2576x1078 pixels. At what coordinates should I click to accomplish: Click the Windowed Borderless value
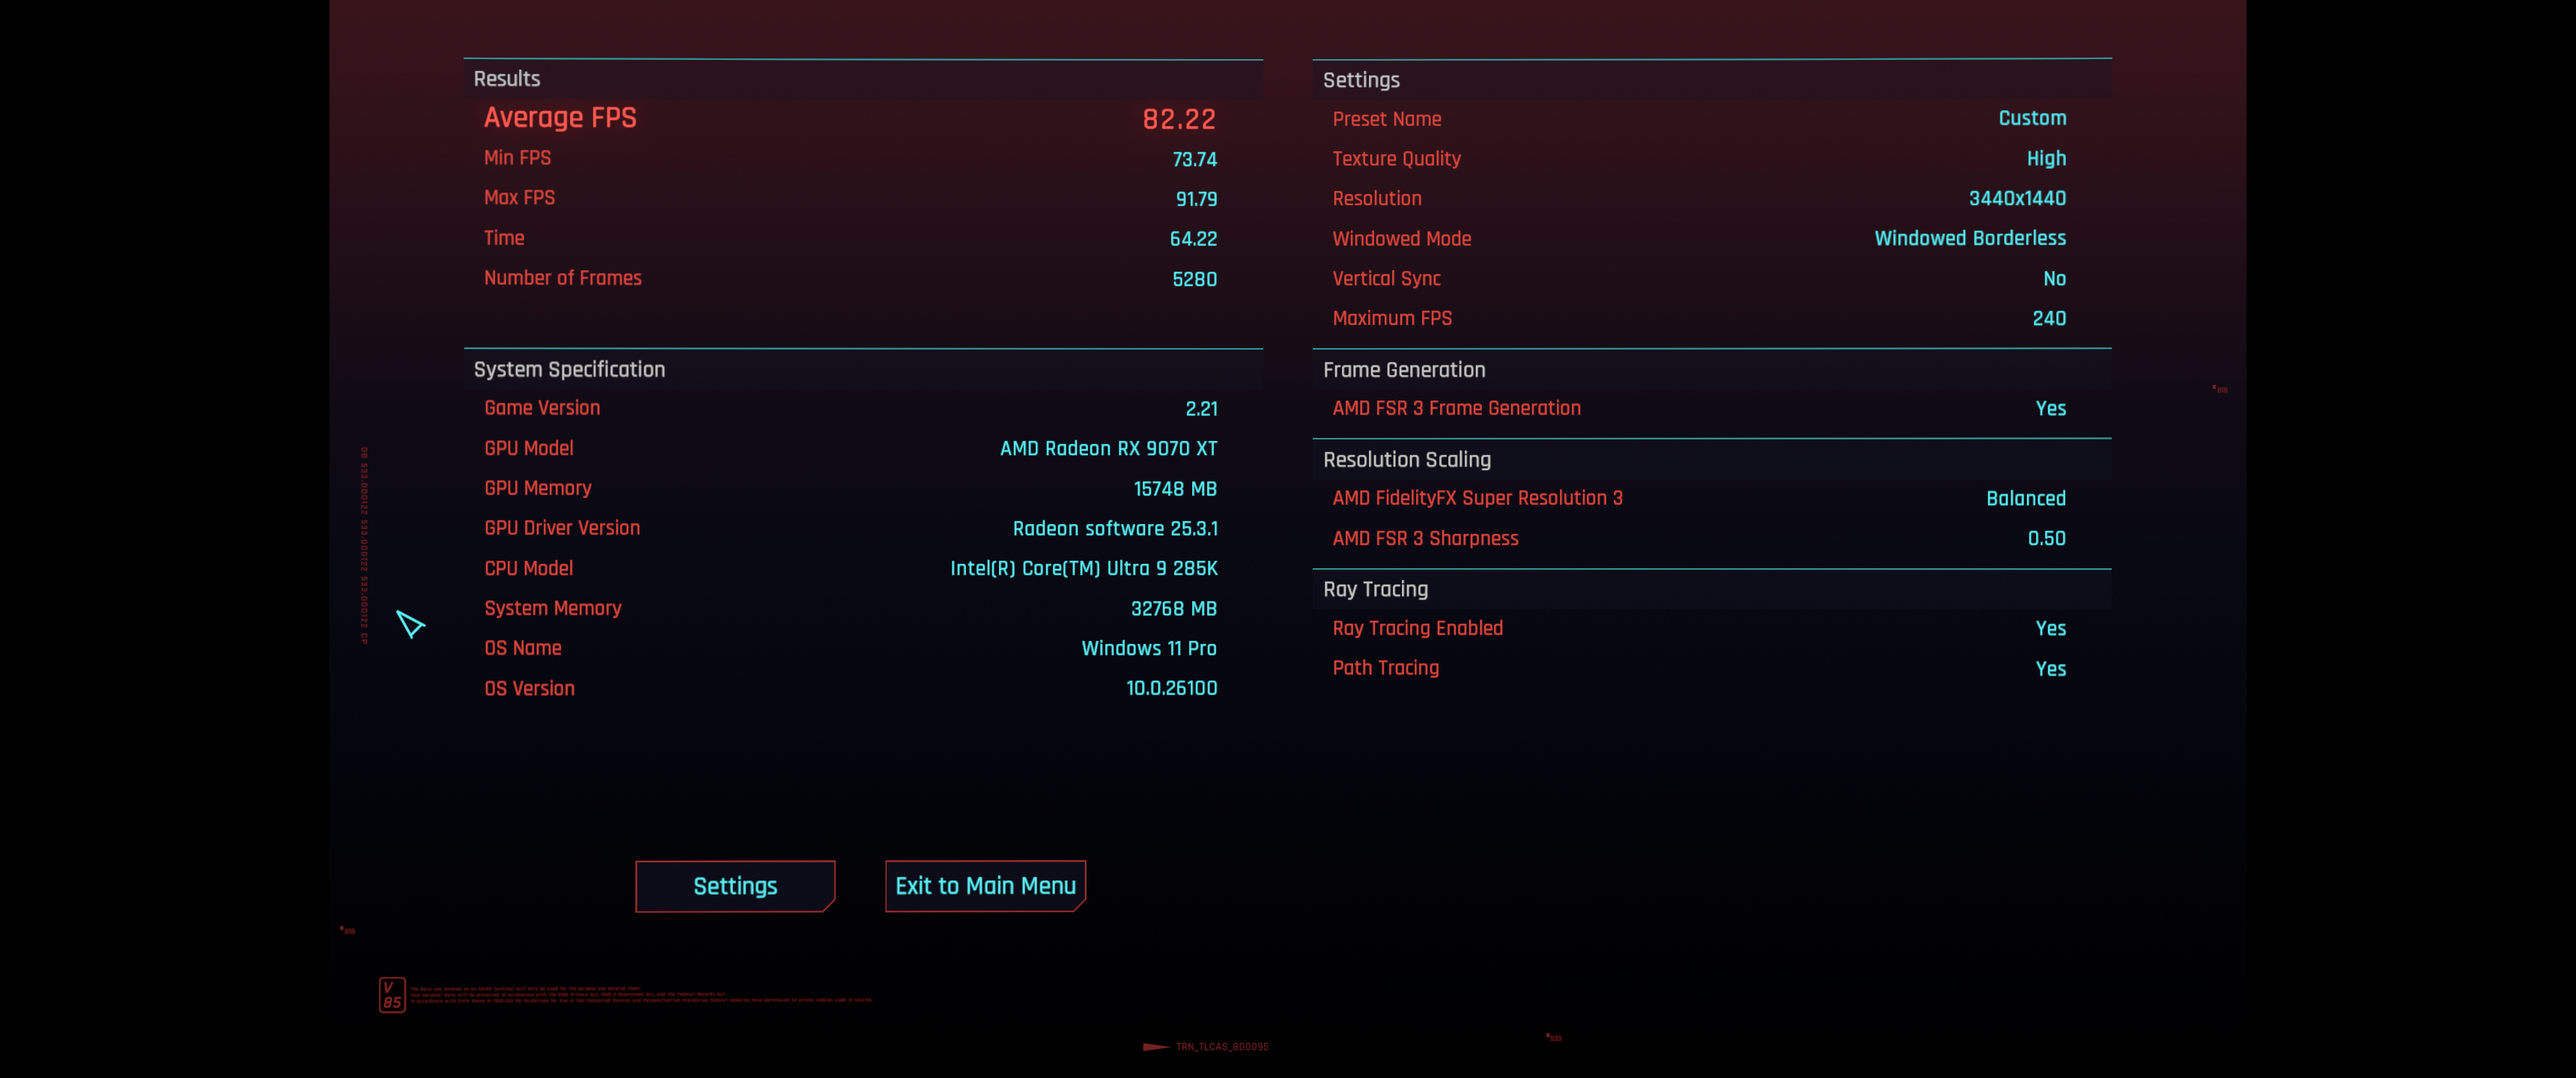(1970, 239)
